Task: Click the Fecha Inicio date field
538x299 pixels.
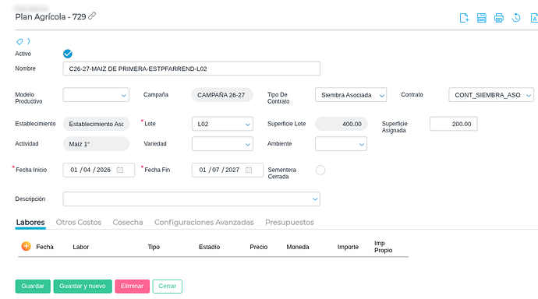Action: coord(99,170)
